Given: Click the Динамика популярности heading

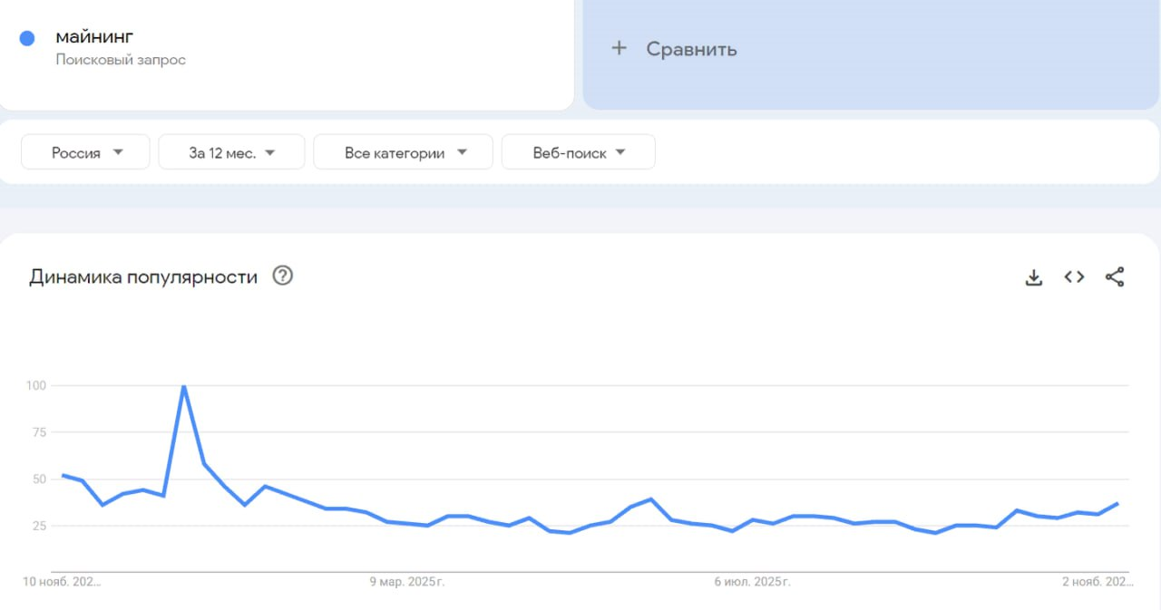Looking at the screenshot, I should 143,277.
